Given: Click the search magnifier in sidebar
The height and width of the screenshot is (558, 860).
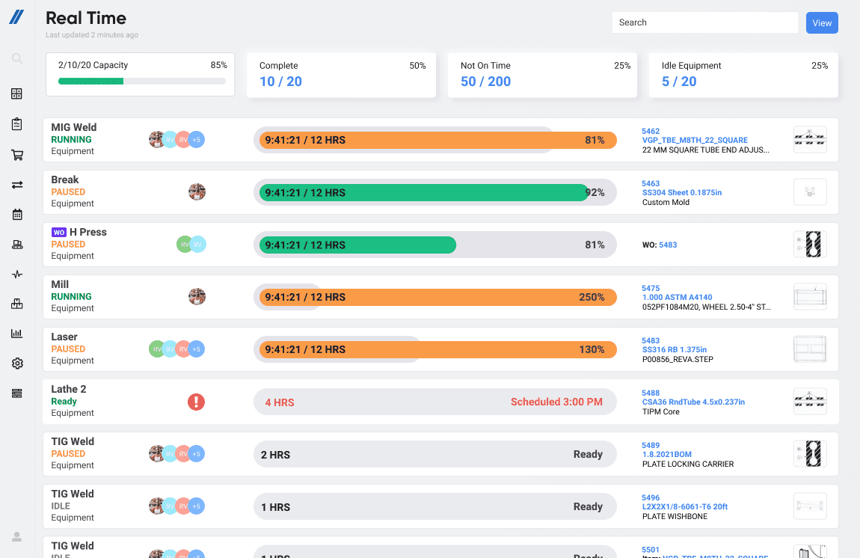Looking at the screenshot, I should [16, 58].
